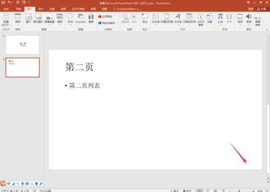270x192 pixels.
Task: Insert a chart with the 图表 icon
Action: click(x=91, y=18)
